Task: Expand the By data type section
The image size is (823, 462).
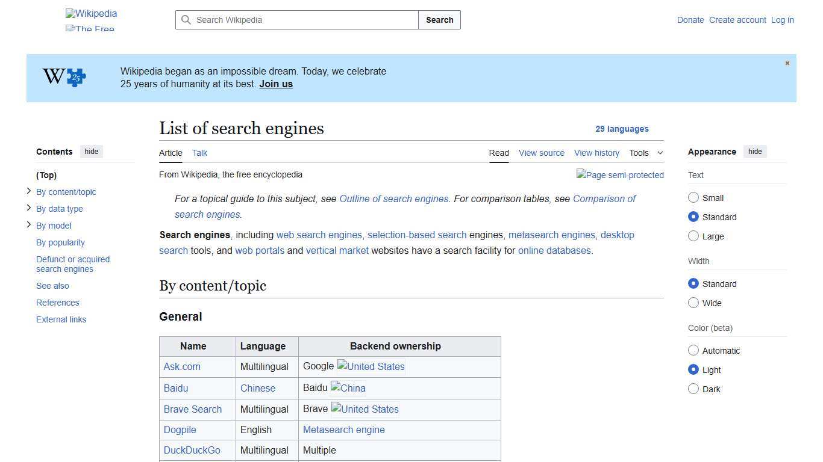Action: pyautogui.click(x=28, y=208)
